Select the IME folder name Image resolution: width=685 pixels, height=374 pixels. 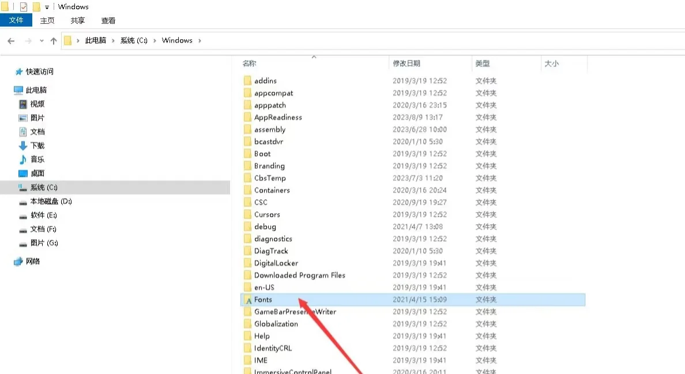coord(261,361)
